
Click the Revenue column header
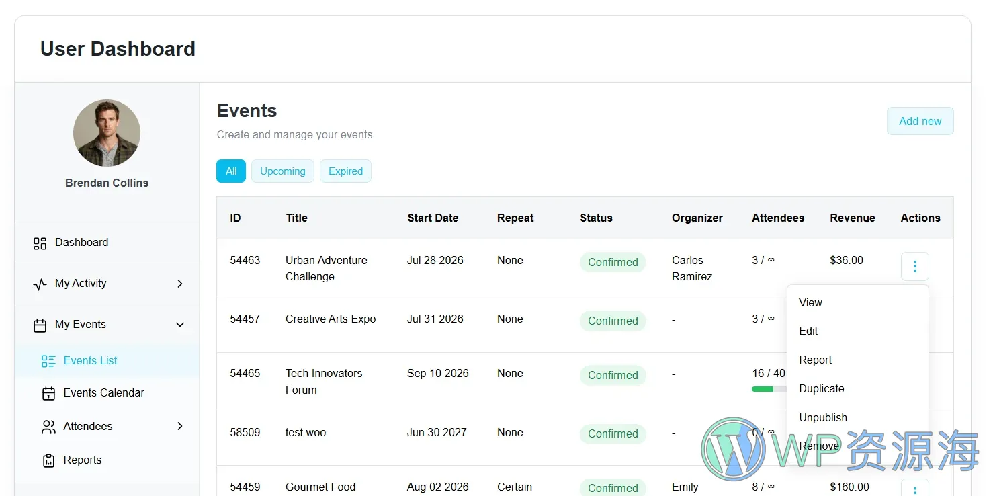pyautogui.click(x=853, y=218)
